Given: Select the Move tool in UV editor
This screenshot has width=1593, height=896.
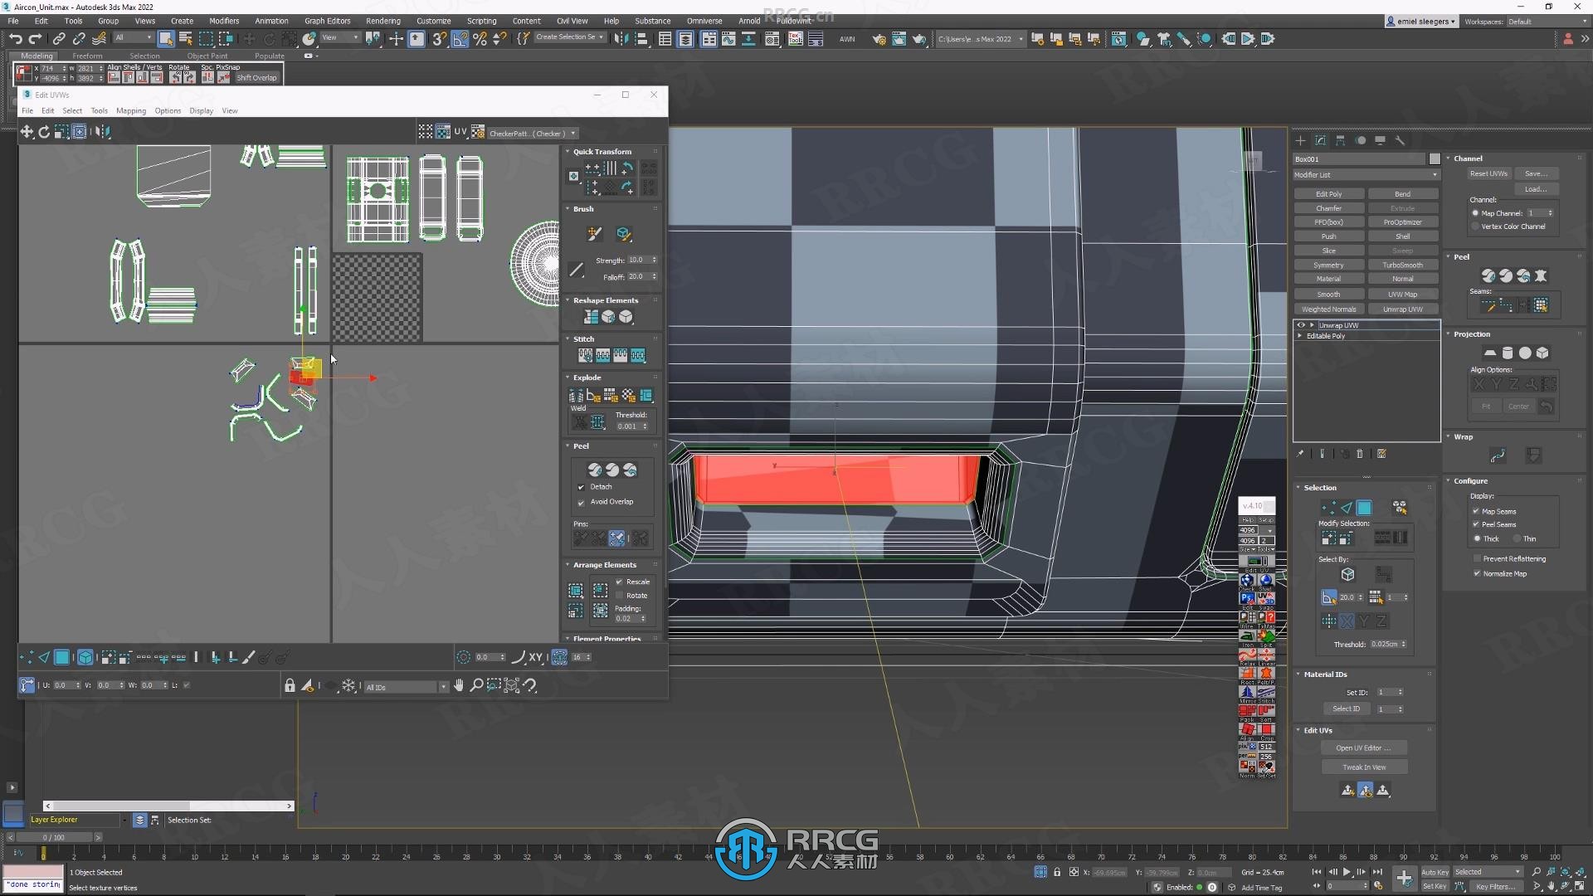Looking at the screenshot, I should pyautogui.click(x=27, y=131).
